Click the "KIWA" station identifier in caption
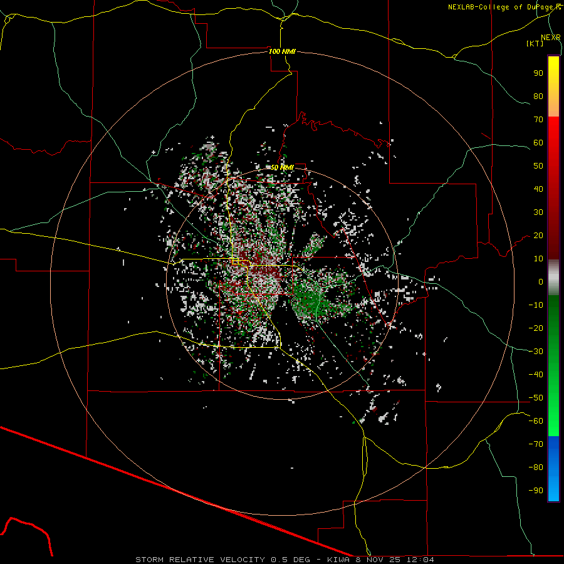 [x=338, y=560]
